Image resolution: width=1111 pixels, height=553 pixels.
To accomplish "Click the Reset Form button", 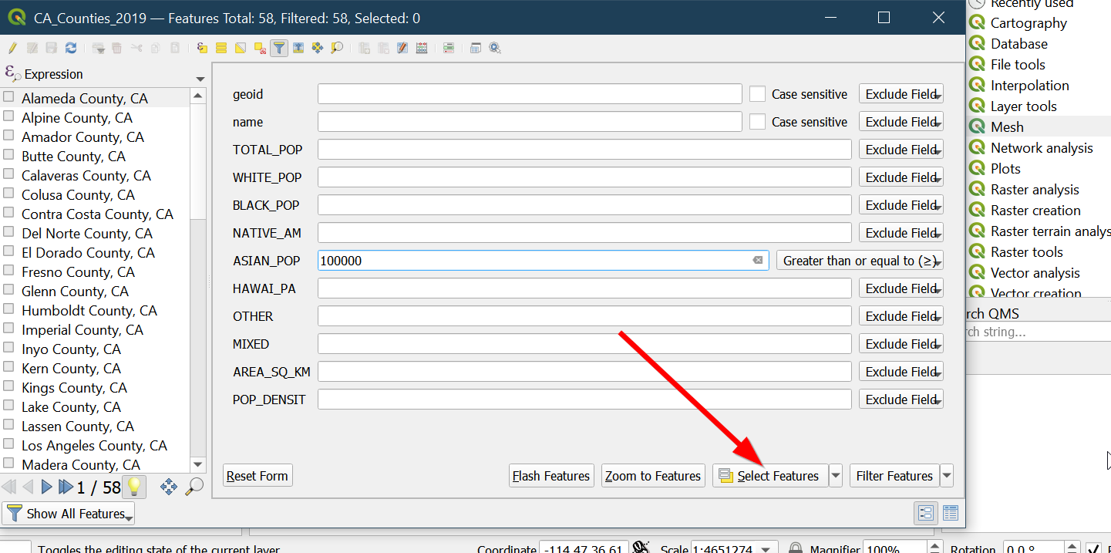I will click(x=258, y=476).
